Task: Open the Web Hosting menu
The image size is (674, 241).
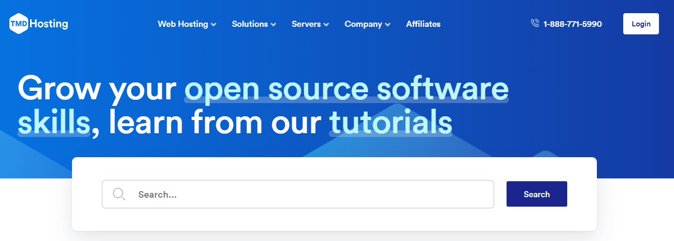Action: tap(187, 24)
